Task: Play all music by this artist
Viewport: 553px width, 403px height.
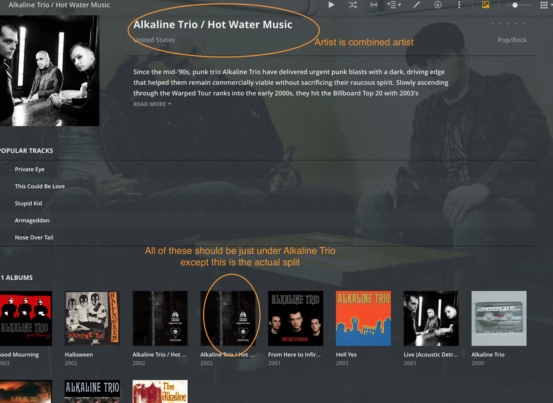Action: [x=331, y=5]
